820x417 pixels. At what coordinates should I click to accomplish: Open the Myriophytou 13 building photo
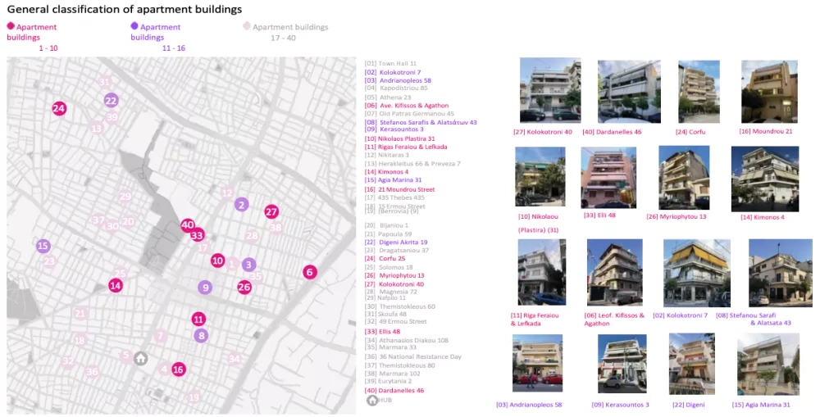click(x=684, y=178)
